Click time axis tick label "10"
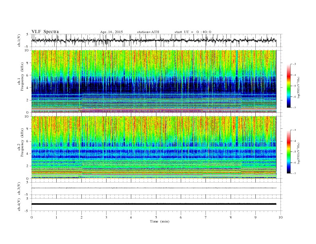The height and width of the screenshot is (244, 316). coord(280,217)
